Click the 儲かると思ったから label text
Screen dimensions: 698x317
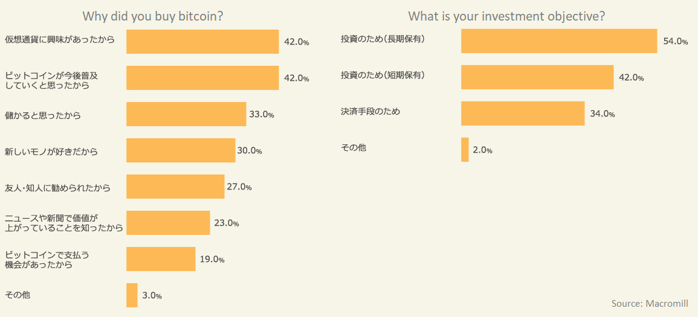(43, 115)
